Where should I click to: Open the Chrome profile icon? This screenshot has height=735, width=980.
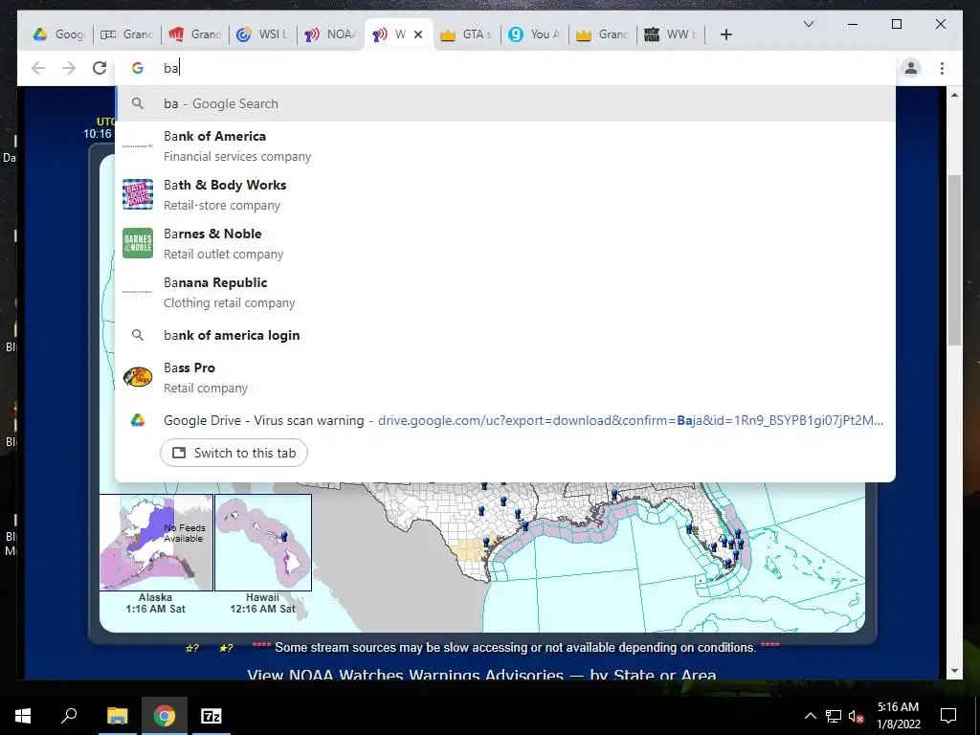[911, 68]
